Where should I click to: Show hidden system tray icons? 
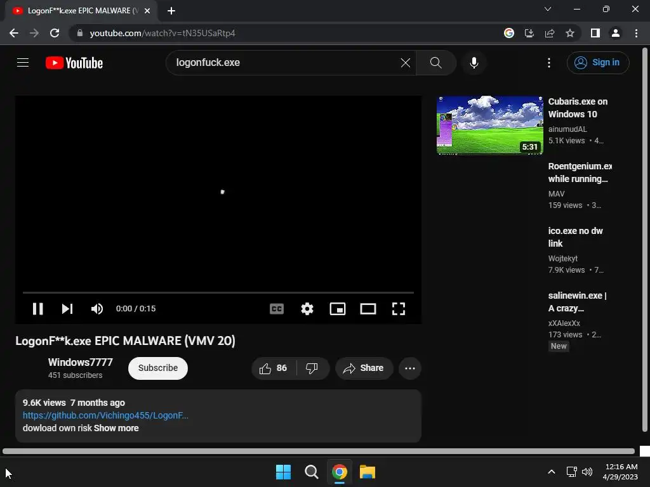552,472
